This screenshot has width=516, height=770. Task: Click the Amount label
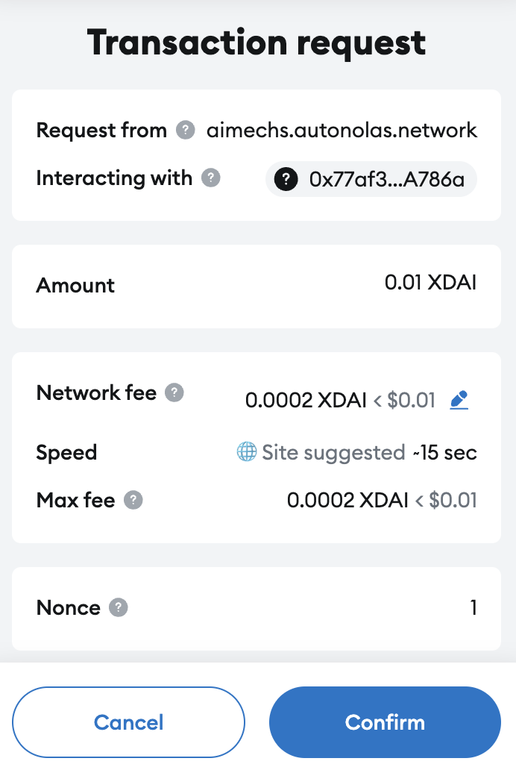coord(75,285)
